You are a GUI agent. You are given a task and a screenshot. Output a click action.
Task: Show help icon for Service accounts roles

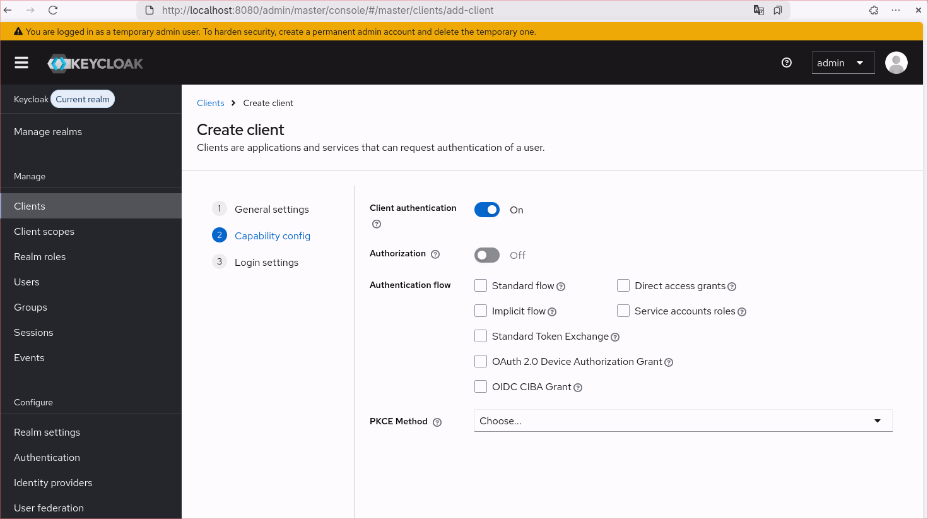click(742, 312)
